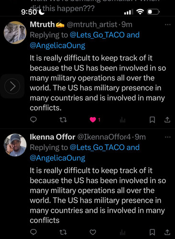
Task: Open more options on Mtruth's tweet
Action: pos(168,25)
